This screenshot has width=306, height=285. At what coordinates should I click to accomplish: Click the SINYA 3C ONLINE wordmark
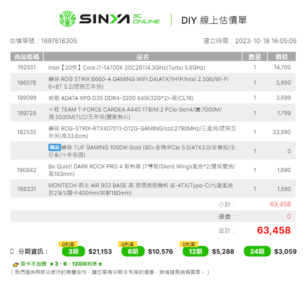point(119,19)
